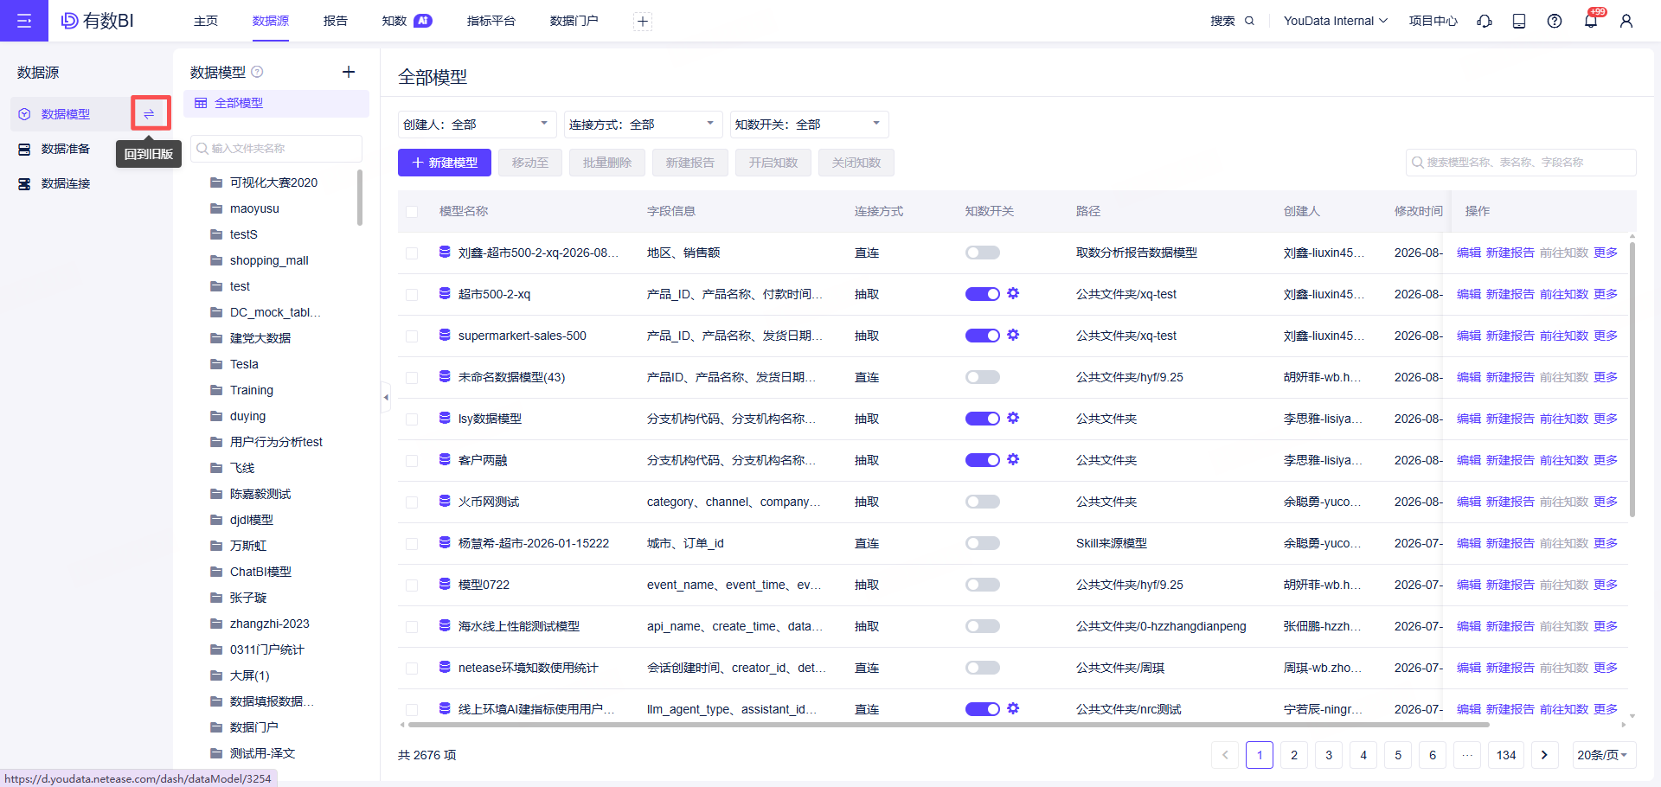Screen dimensions: 1661x787
Task: Click the 新建模型 button
Action: 445,163
